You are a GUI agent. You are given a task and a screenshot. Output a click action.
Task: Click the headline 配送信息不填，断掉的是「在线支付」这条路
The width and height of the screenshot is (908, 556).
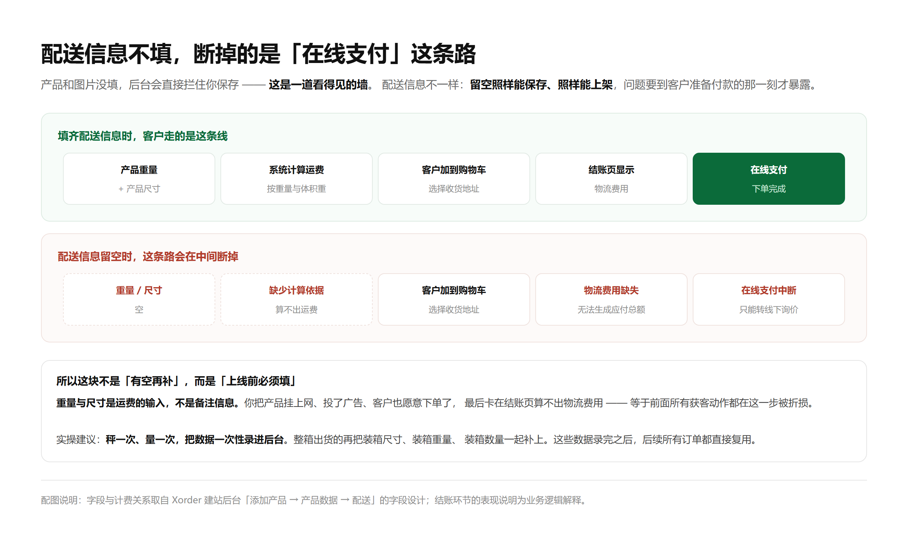(x=258, y=54)
